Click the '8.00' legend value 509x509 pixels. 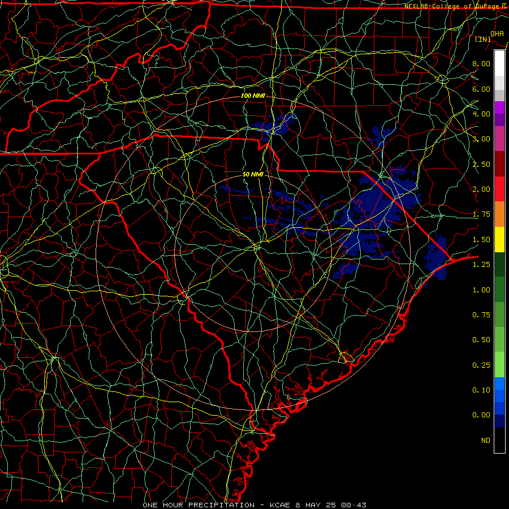[481, 63]
